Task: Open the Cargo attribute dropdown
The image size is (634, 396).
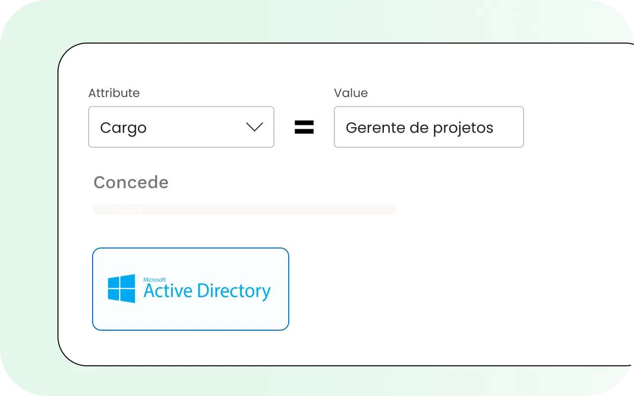Action: [181, 127]
